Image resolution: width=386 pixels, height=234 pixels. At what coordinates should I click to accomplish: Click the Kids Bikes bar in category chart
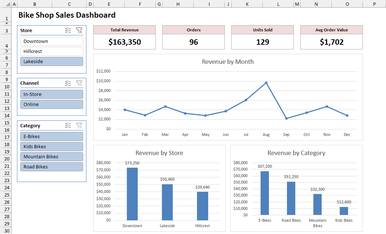(344, 211)
